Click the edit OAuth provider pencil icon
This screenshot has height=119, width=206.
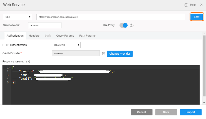pyautogui.click(x=104, y=54)
